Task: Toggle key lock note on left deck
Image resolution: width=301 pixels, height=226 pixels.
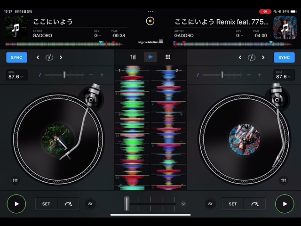Action: click(40, 75)
